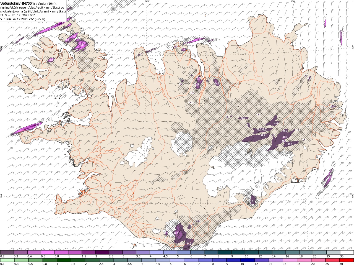Click the 'VT: Sun. 26.12.2021 22Z (+22 h)' line
The image size is (354, 266).
coord(23,19)
